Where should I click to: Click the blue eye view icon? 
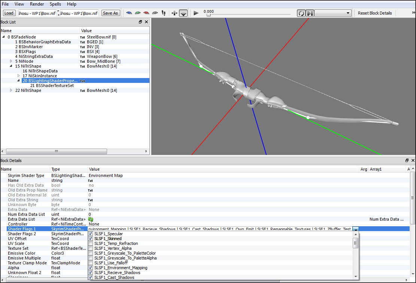129,13
